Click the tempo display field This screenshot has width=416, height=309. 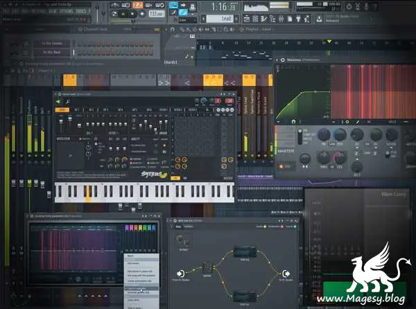tap(157, 14)
